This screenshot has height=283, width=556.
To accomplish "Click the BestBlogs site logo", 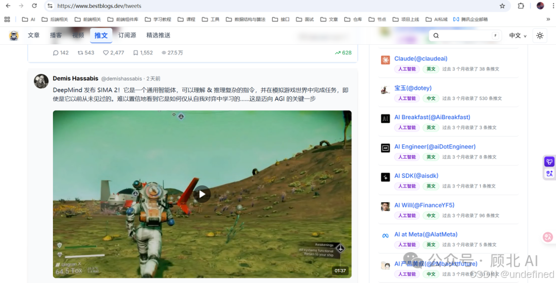I will pos(14,35).
